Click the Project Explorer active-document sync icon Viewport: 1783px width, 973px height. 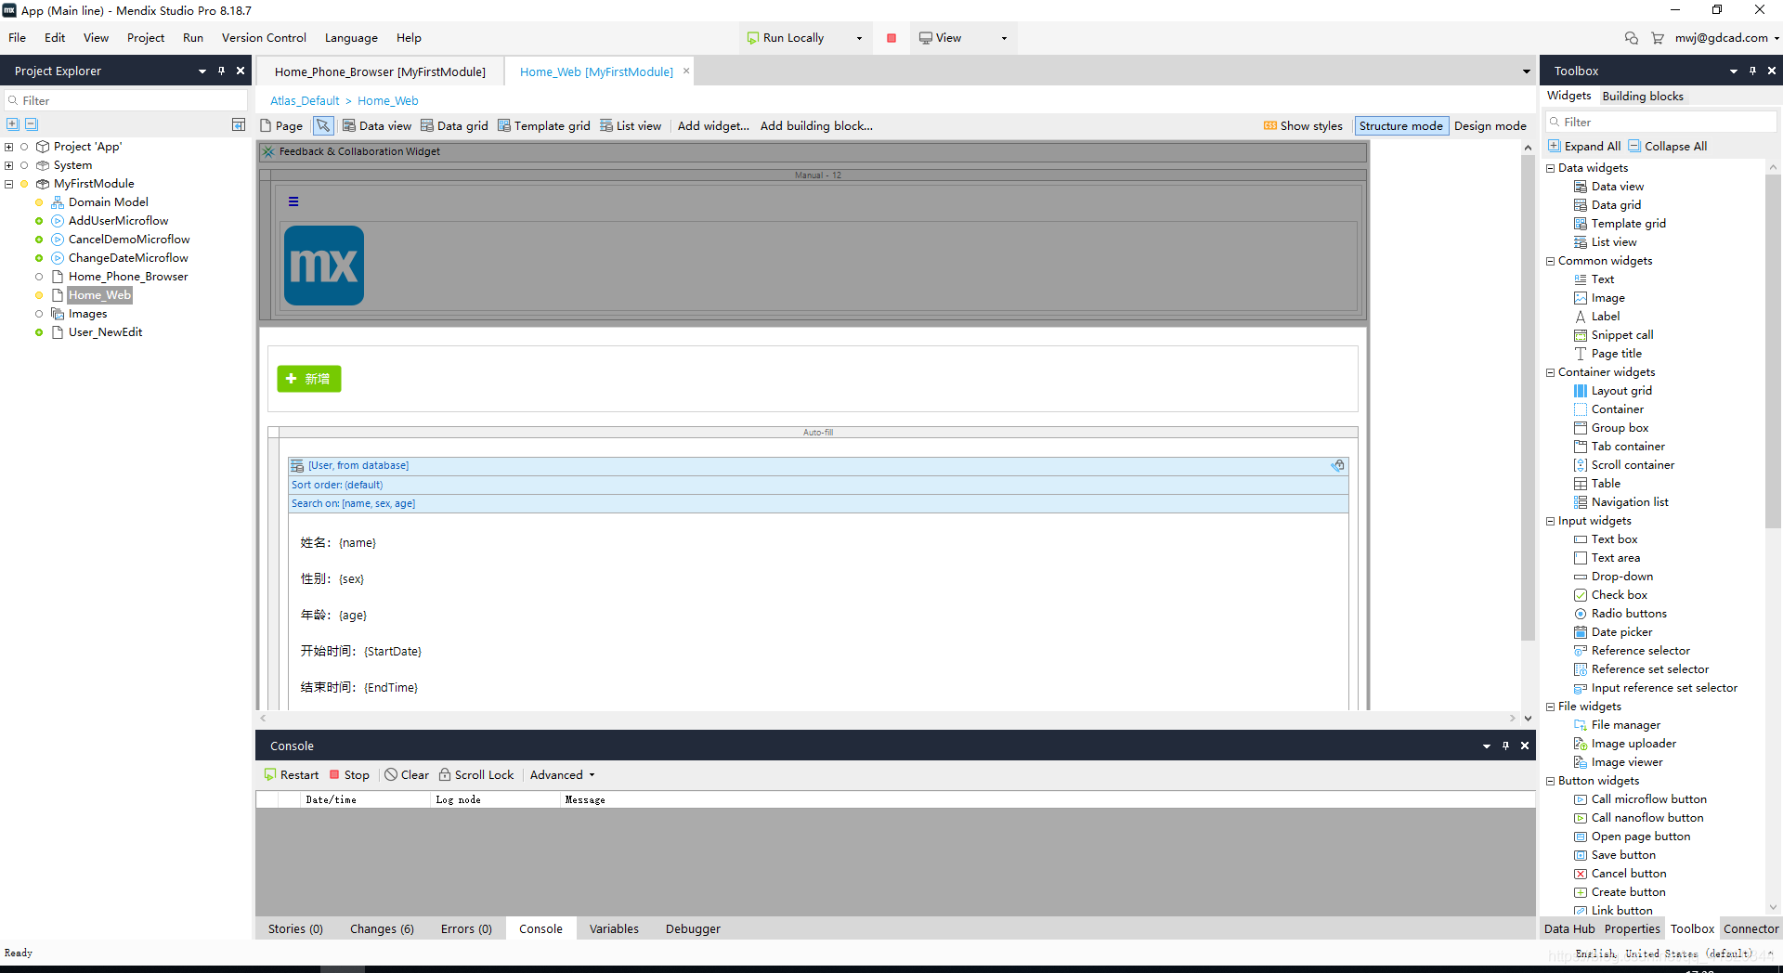[x=238, y=123]
